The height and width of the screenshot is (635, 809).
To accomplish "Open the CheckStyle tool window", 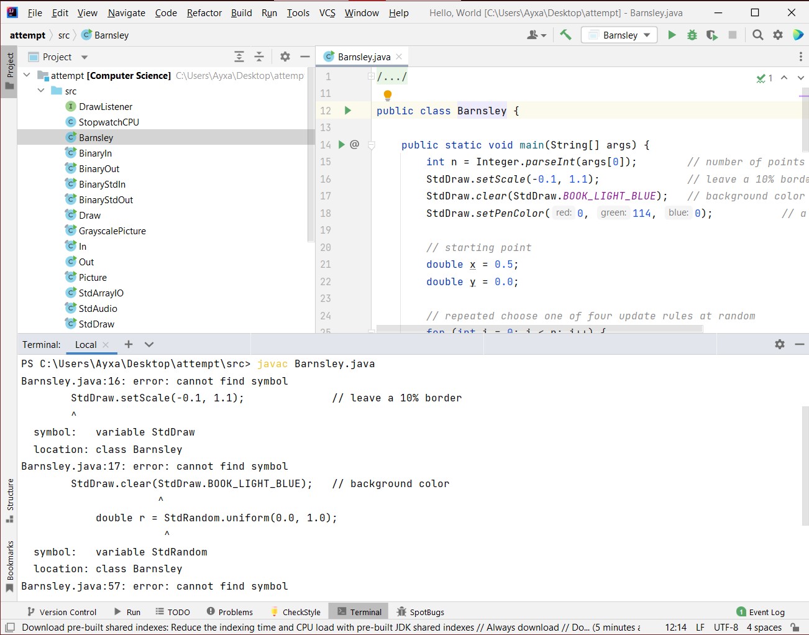I will pyautogui.click(x=295, y=612).
